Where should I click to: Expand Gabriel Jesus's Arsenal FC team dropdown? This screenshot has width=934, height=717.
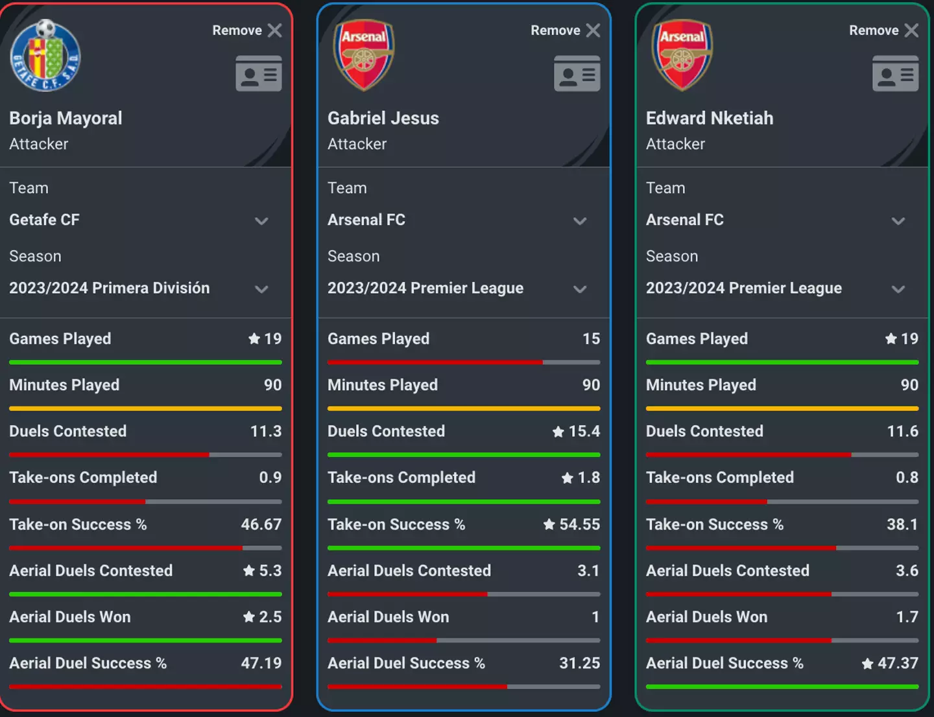point(580,221)
